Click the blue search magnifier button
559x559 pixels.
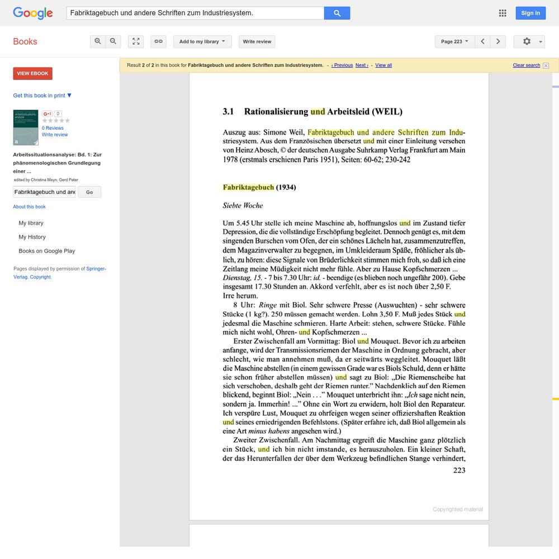[x=337, y=13]
